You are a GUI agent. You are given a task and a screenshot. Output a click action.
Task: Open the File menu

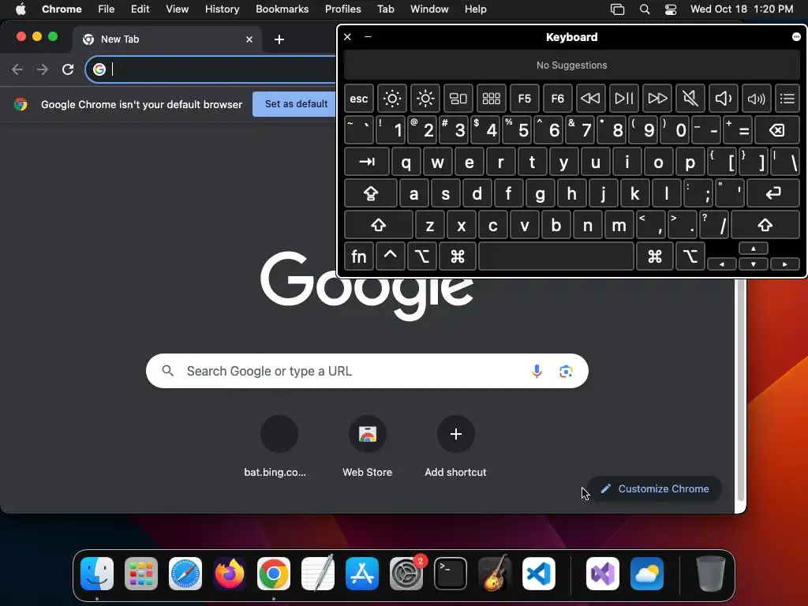click(107, 9)
